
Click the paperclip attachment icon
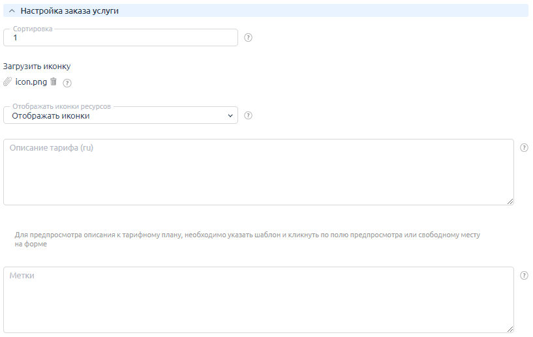tap(8, 82)
